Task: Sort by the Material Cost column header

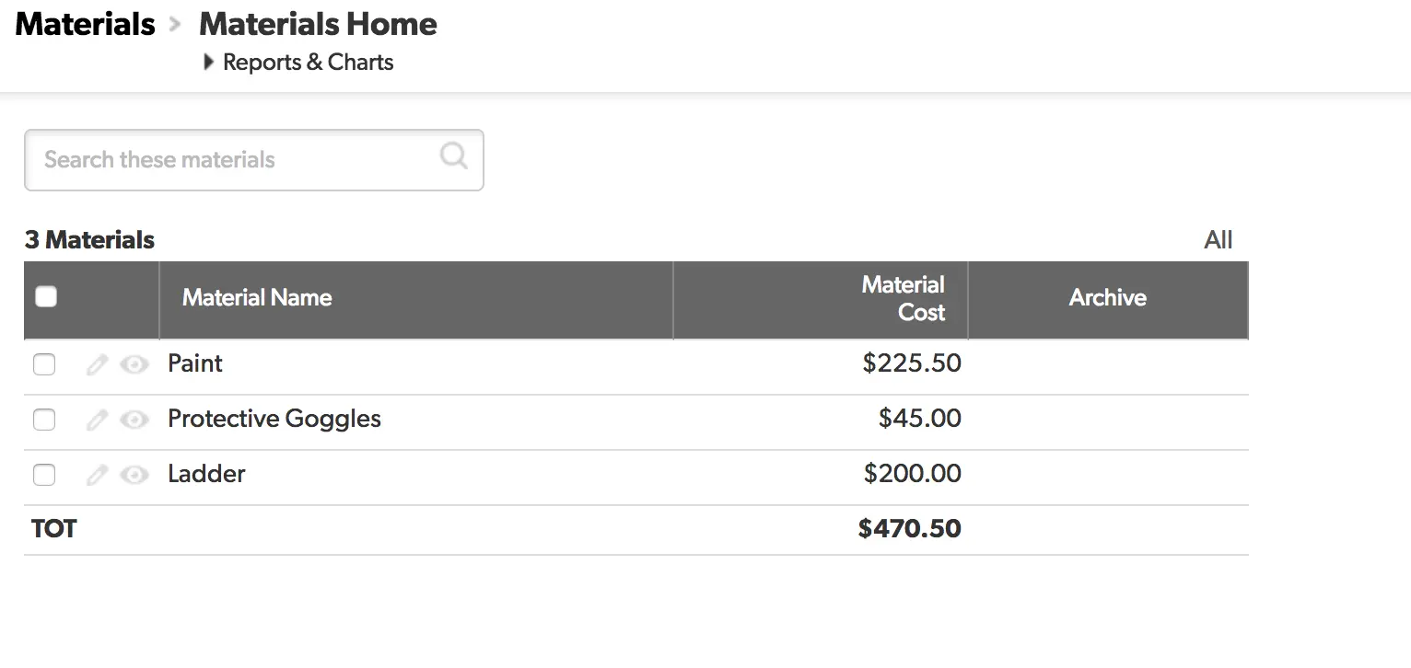Action: (x=903, y=299)
